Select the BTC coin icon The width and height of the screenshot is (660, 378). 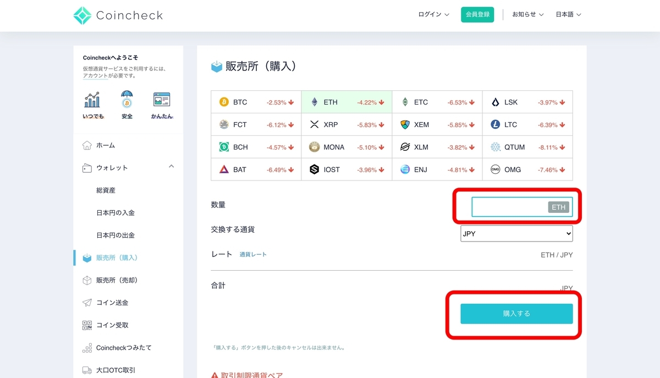coord(224,102)
